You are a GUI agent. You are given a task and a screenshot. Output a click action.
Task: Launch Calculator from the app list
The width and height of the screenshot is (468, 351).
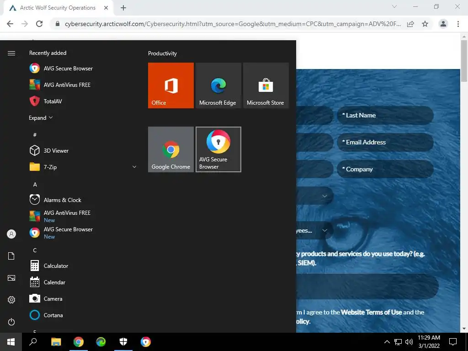(x=49, y=266)
